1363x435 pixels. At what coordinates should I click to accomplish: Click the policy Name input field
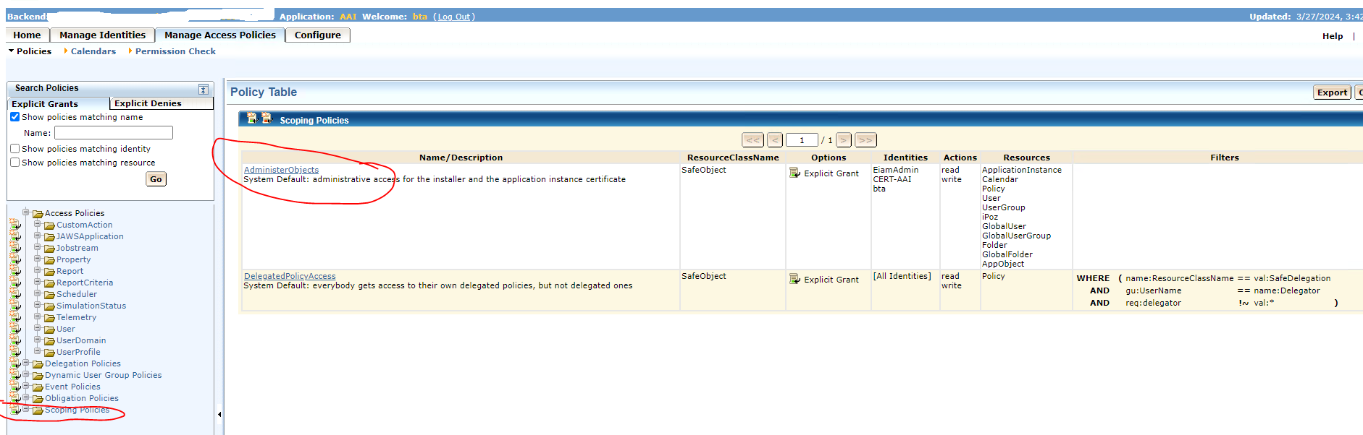point(114,133)
